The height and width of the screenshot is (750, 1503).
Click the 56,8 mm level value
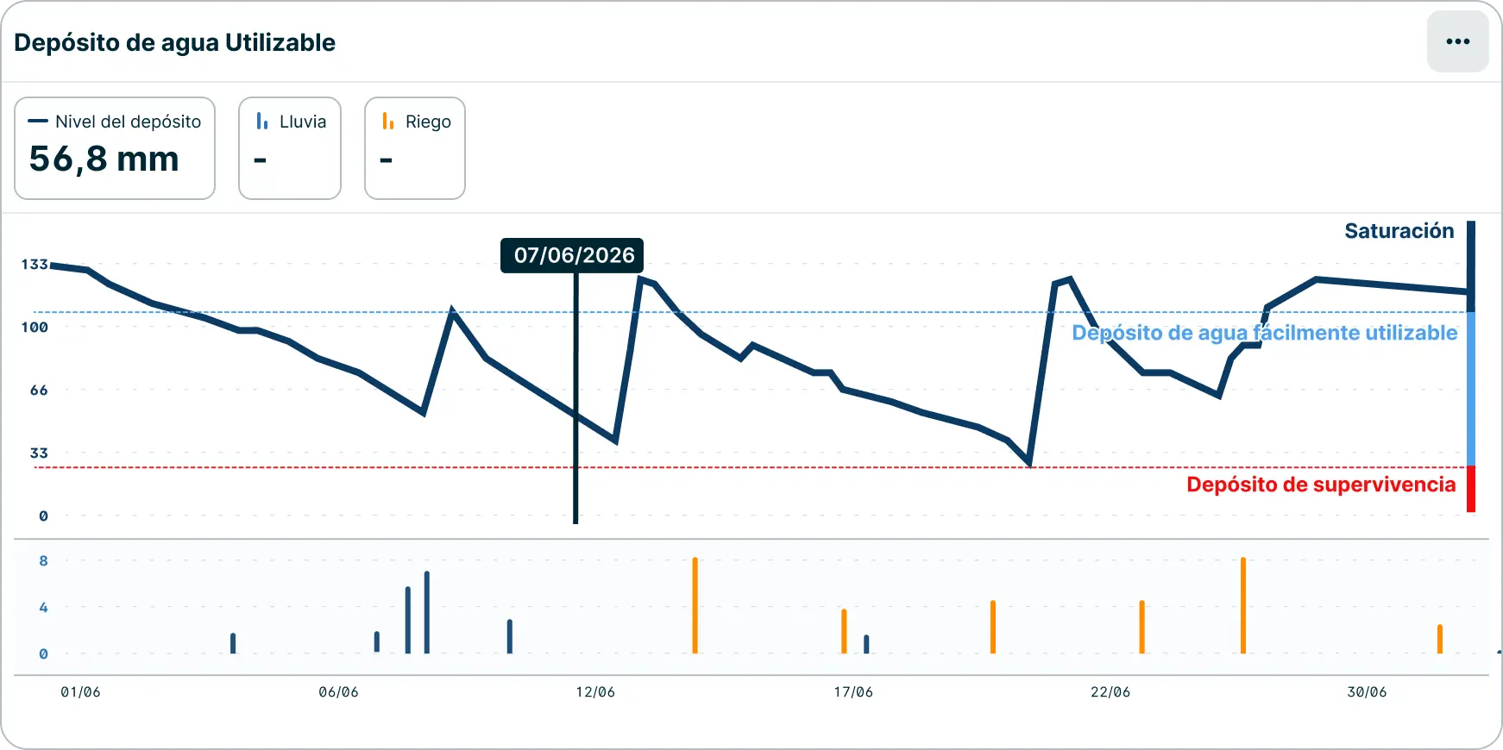pos(104,159)
